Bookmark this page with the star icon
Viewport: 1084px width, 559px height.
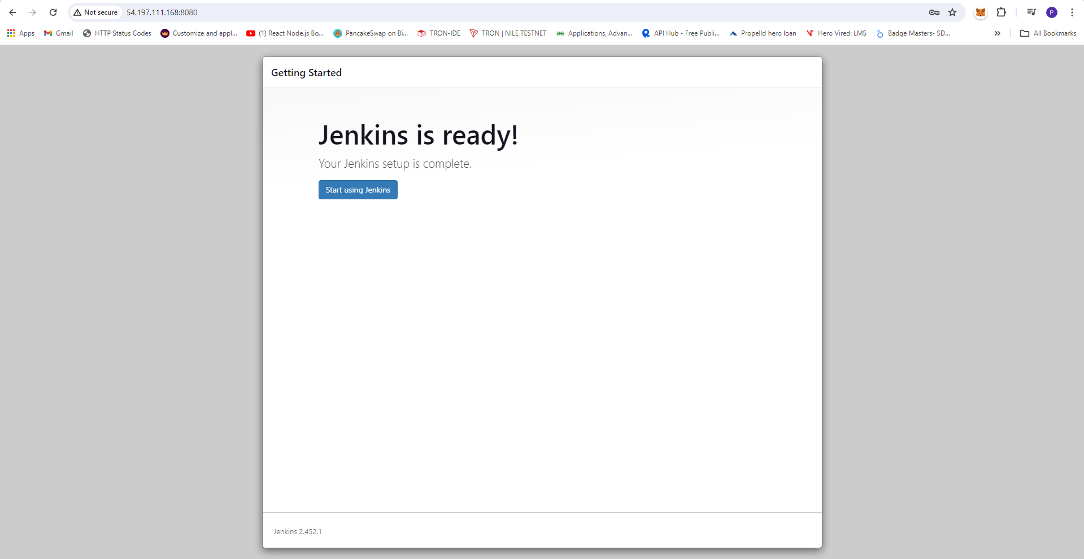click(x=952, y=12)
